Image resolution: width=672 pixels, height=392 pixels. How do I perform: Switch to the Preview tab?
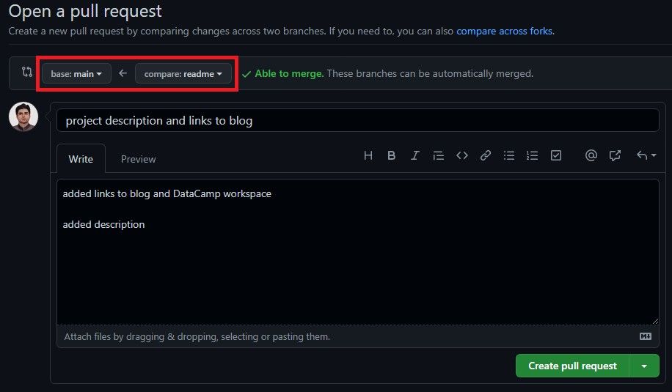139,159
